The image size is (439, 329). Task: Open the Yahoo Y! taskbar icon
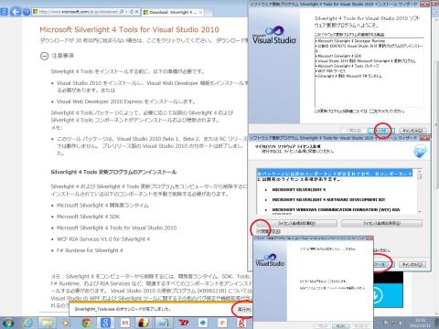click(184, 323)
